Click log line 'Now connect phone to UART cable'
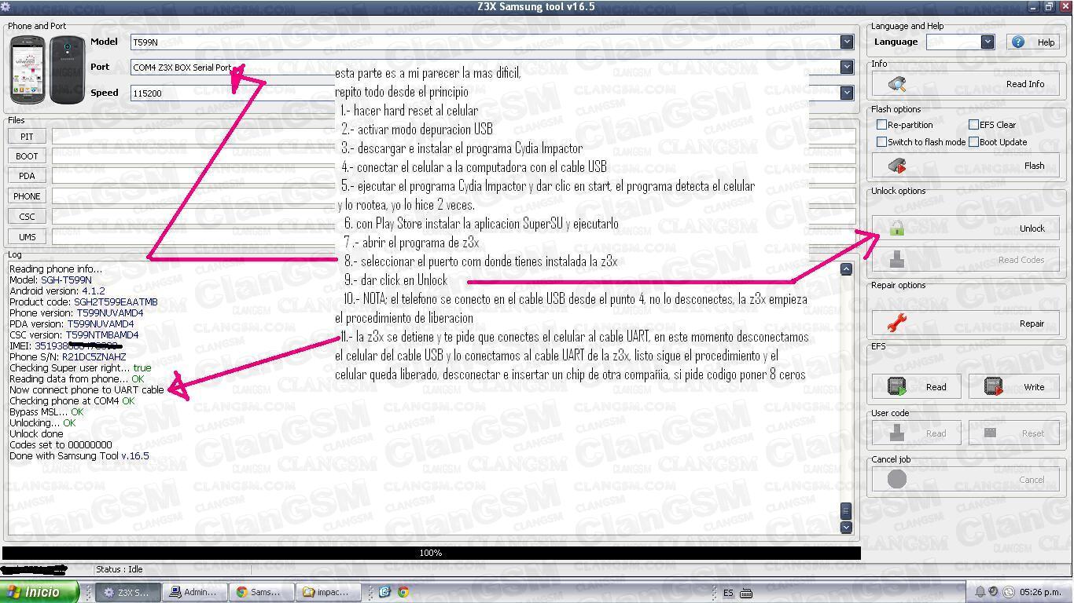This screenshot has height=603, width=1074. pos(86,389)
